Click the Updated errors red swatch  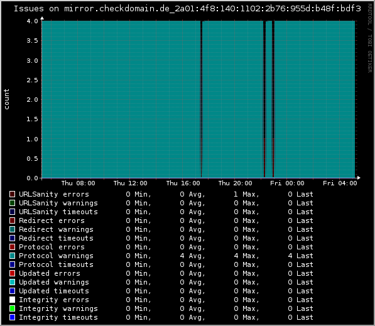point(12,273)
